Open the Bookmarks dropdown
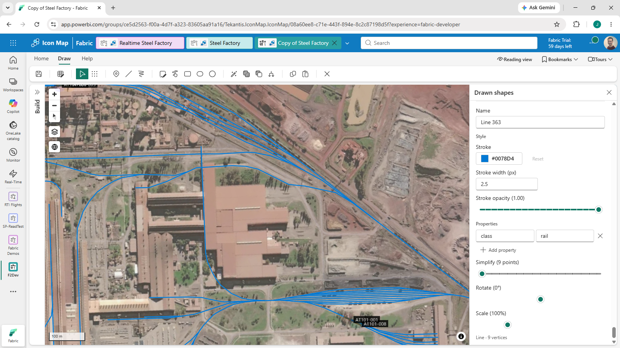Screen dimensions: 620x348 click(x=560, y=59)
